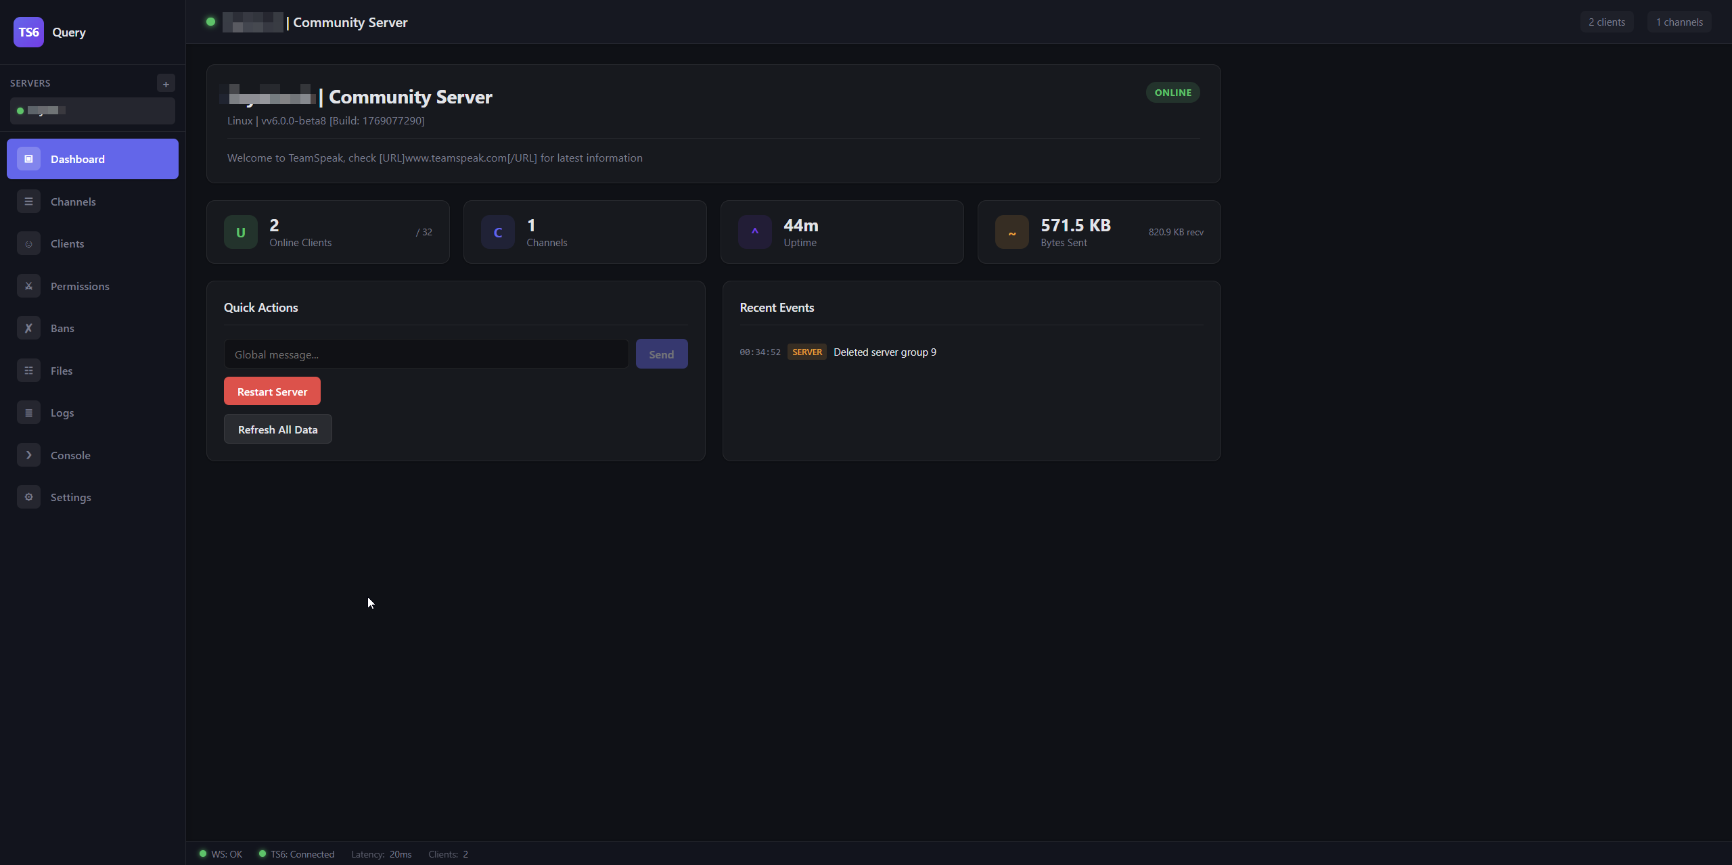This screenshot has width=1732, height=865.
Task: Click the Permissions sidebar icon
Action: pos(28,286)
